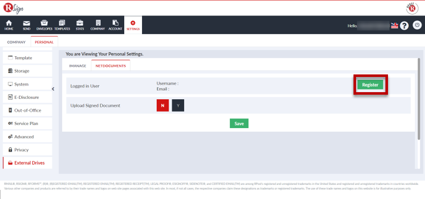Open the Templates section
The image size is (425, 199).
click(62, 25)
